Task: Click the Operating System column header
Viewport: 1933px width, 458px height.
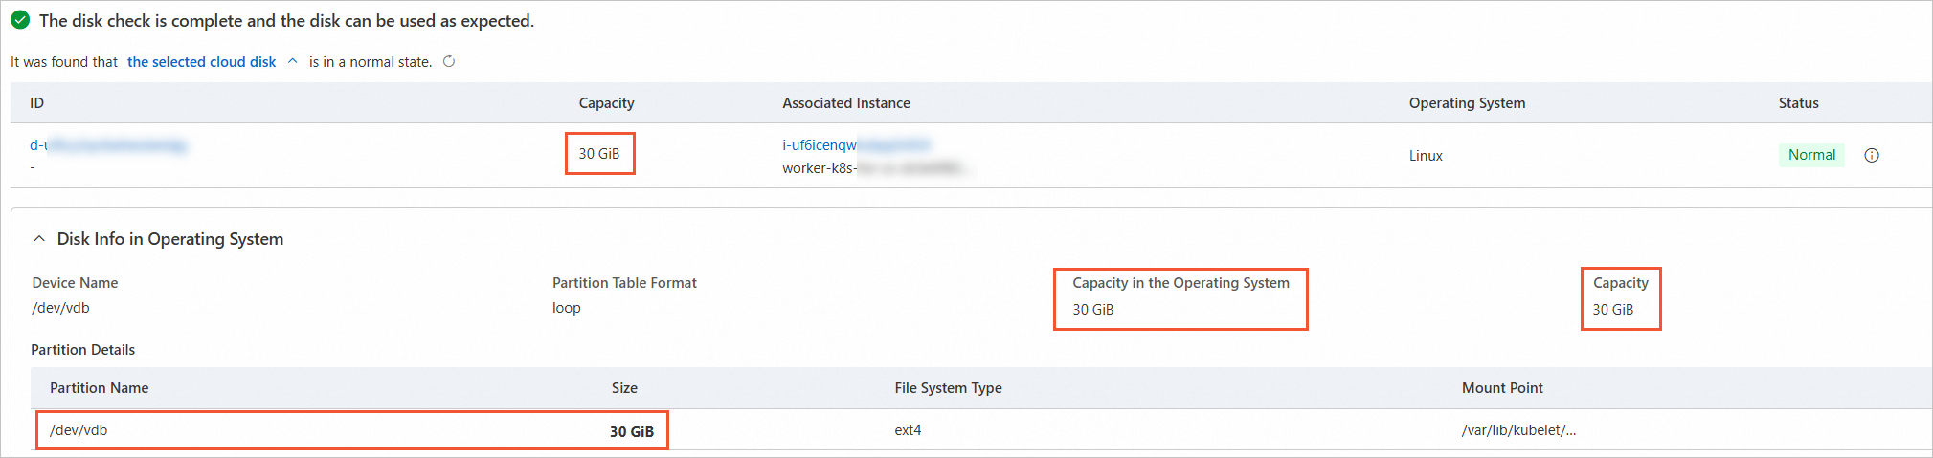Action: (1467, 103)
